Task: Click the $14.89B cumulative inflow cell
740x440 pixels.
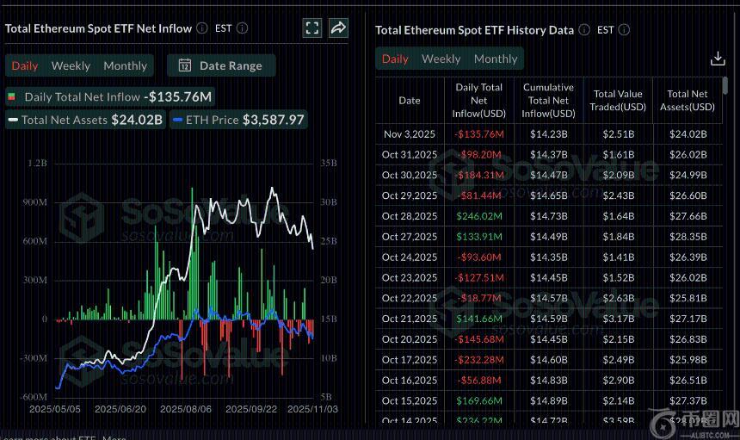Action: 548,400
